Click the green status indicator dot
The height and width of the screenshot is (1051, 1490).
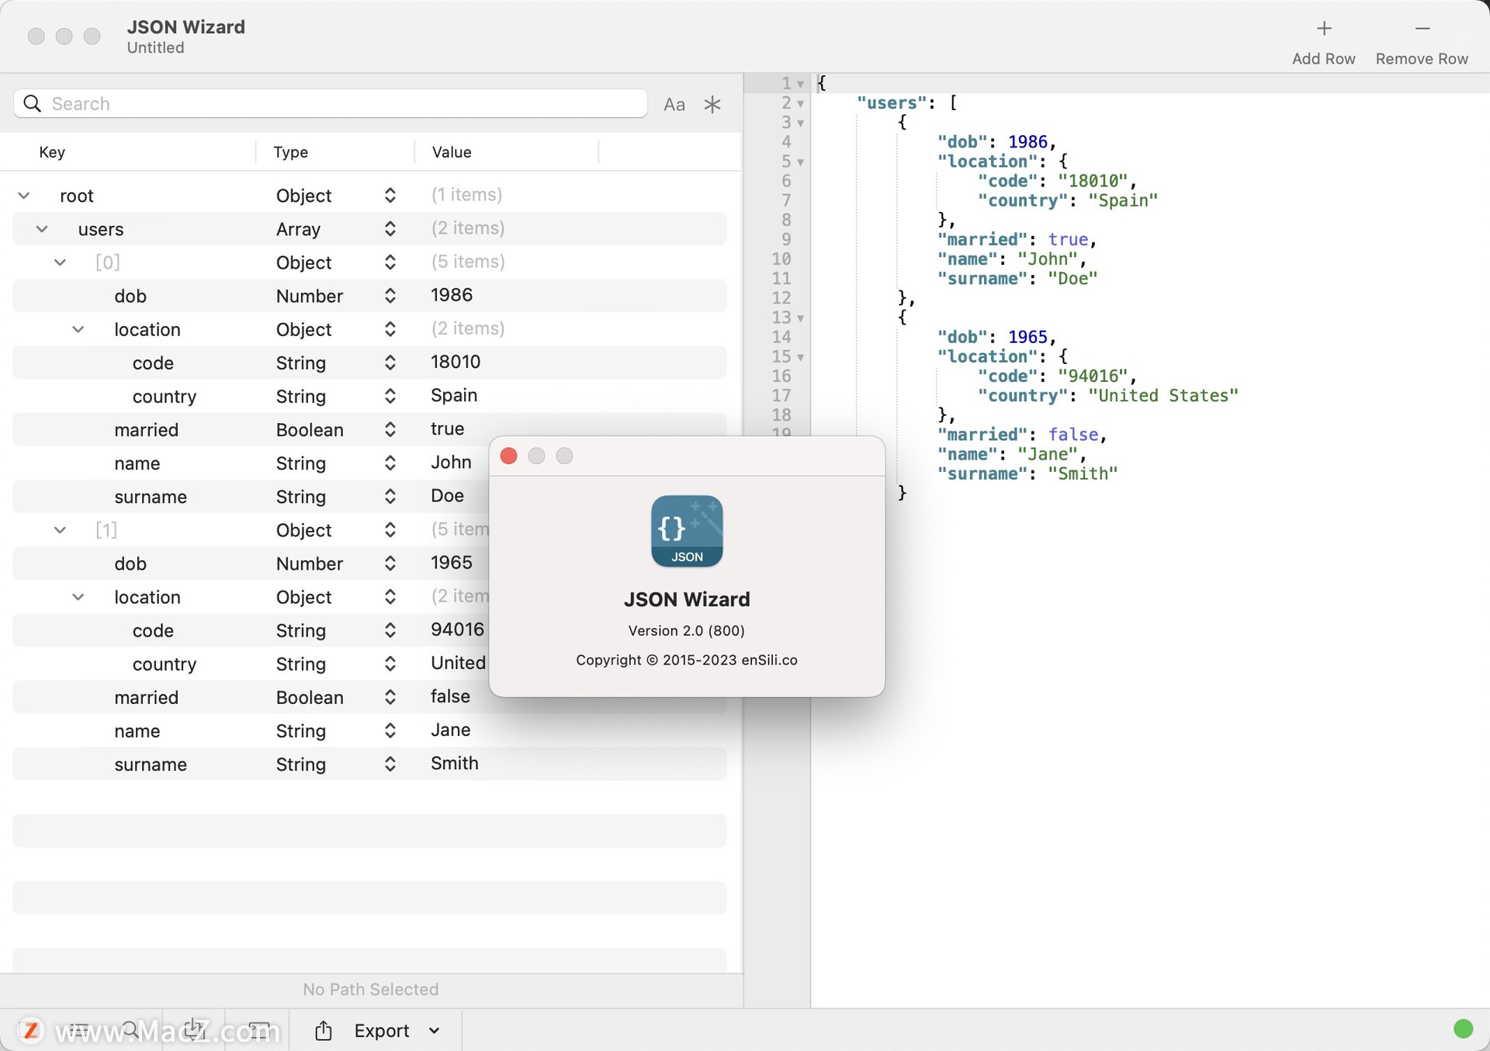(x=1463, y=1028)
